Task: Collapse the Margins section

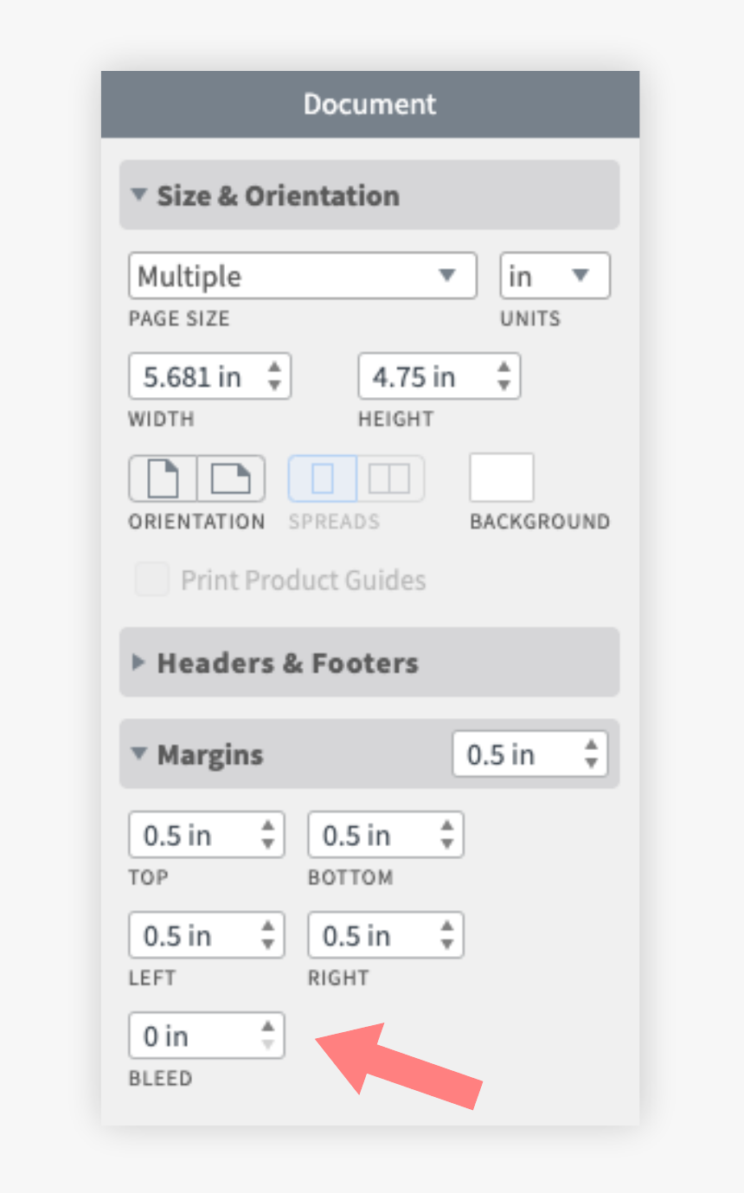Action: (209, 754)
